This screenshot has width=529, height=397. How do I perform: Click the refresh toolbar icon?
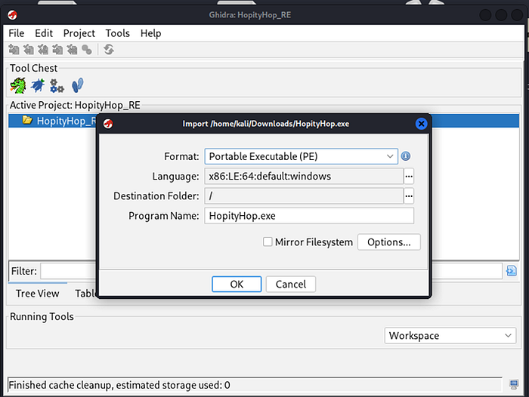coord(109,50)
